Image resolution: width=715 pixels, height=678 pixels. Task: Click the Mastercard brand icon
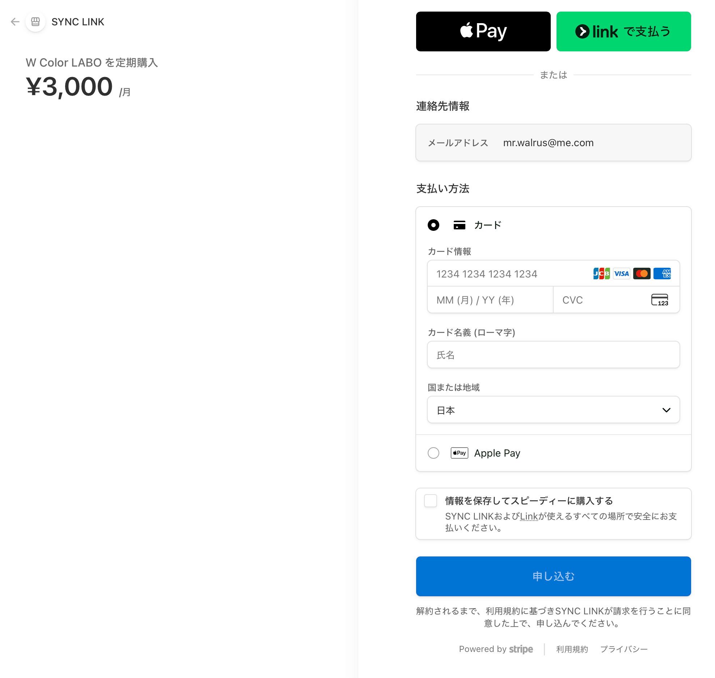click(x=642, y=274)
